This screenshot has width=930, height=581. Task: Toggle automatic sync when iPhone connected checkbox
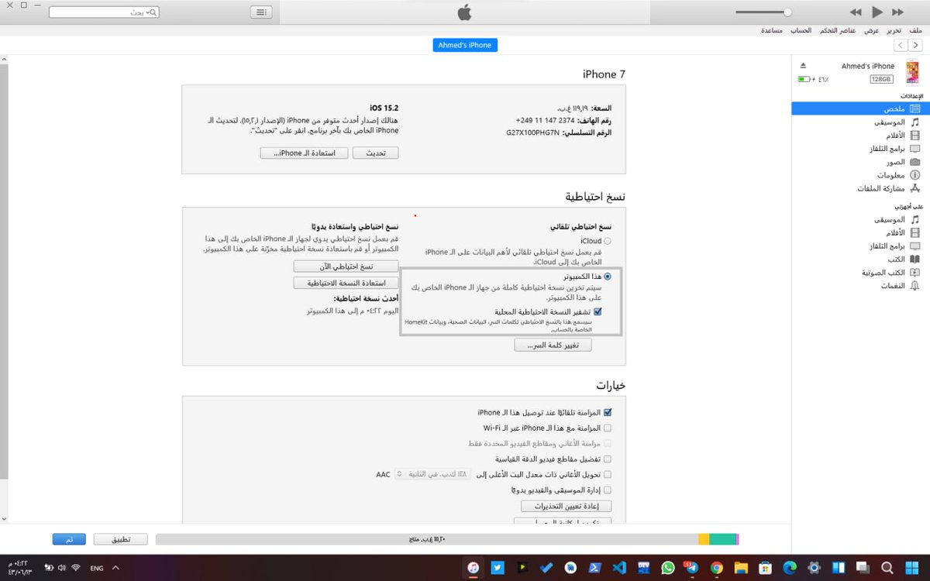[x=608, y=413]
